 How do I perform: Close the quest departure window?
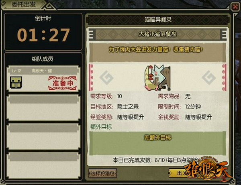click(x=235, y=7)
